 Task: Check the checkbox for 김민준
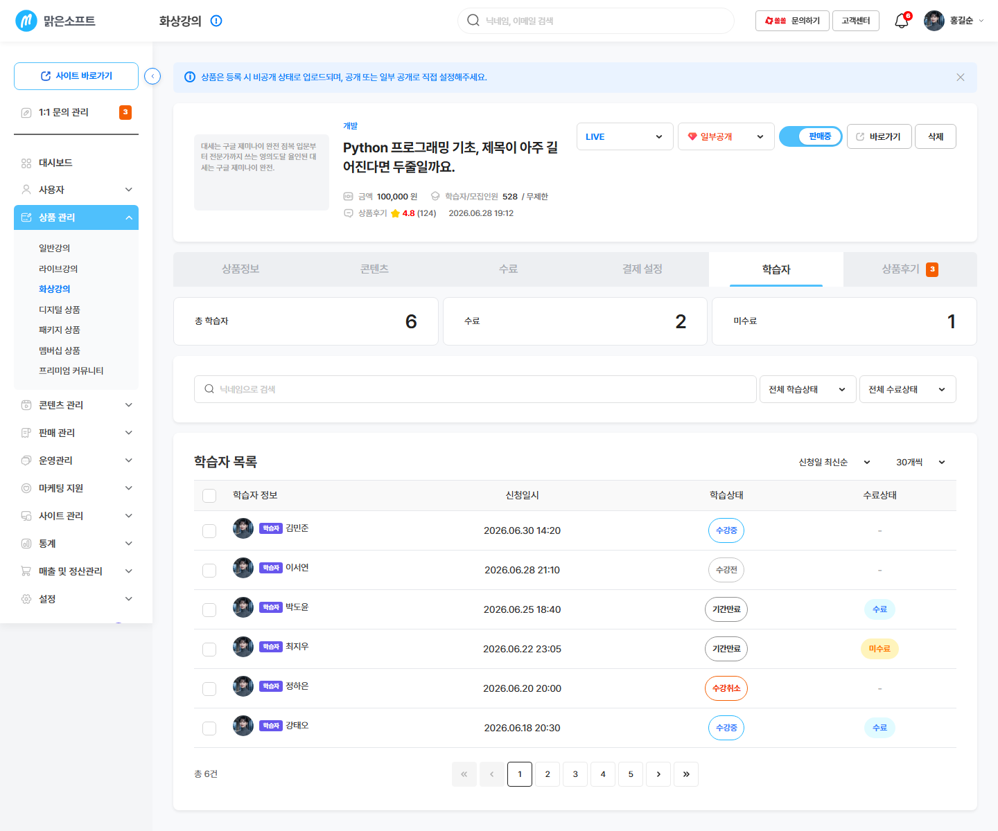[209, 531]
